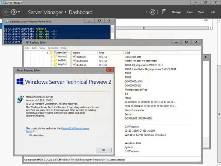This screenshot has width=221, height=166.
Task: Open the Help menu in Server Manager
Action: (x=212, y=12)
